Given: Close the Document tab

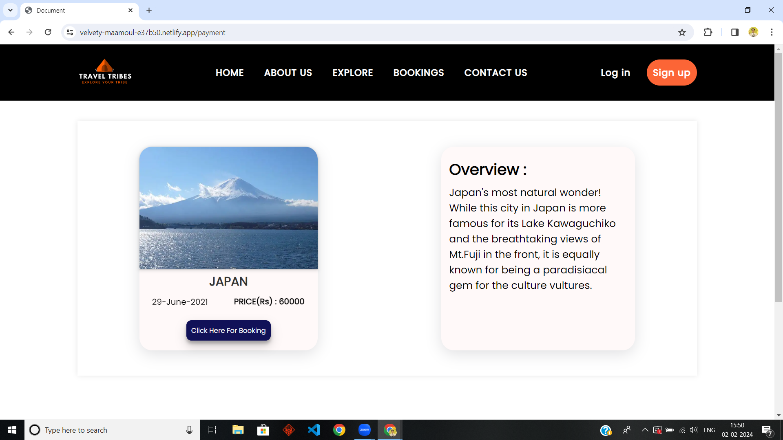Looking at the screenshot, I should tap(130, 10).
